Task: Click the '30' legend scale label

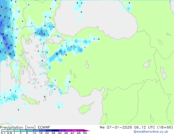Action: point(60,133)
